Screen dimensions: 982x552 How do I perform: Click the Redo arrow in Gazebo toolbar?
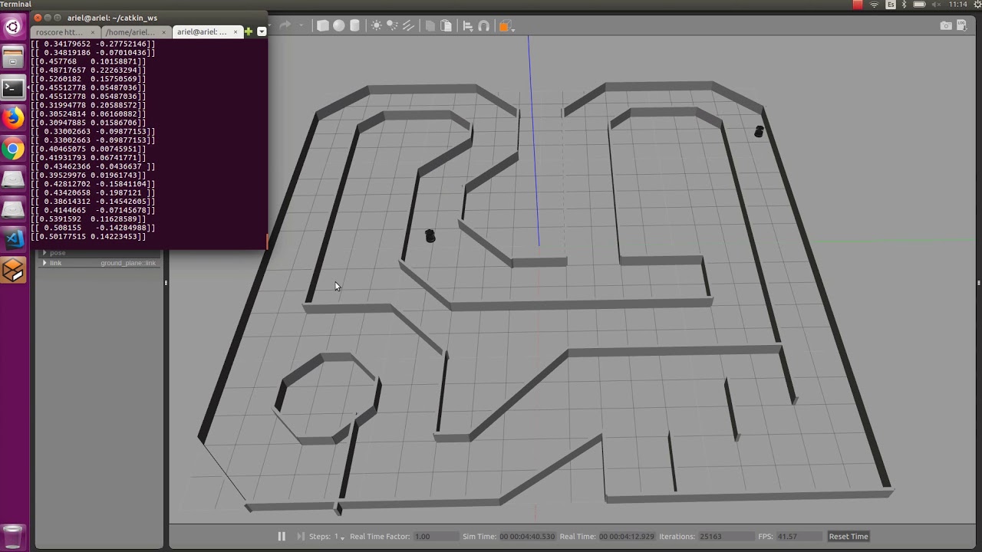[x=285, y=25]
